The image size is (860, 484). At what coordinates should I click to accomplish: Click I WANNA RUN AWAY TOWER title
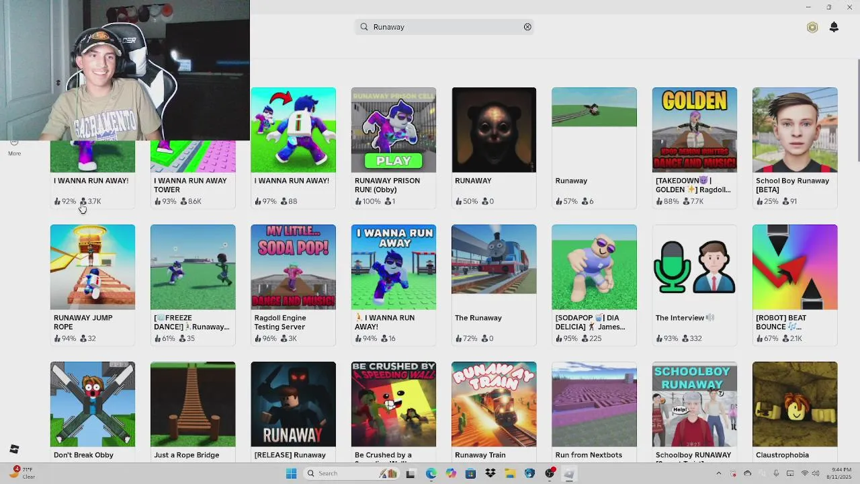pyautogui.click(x=190, y=185)
